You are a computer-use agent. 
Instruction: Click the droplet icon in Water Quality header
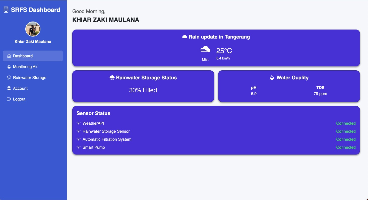(272, 78)
